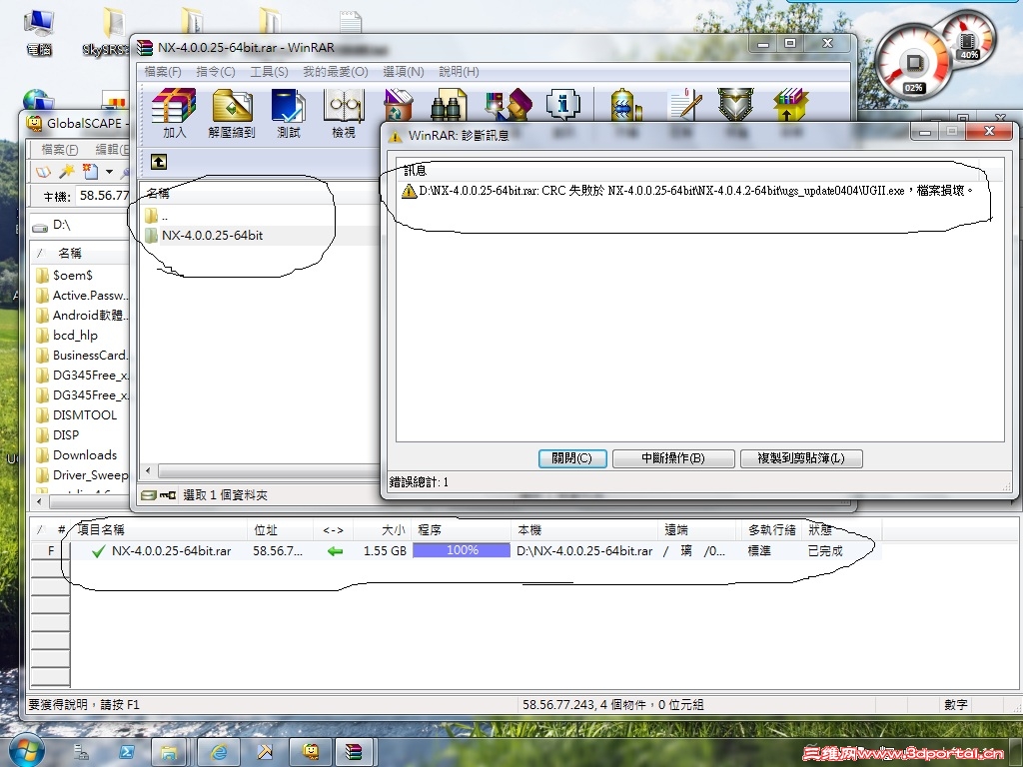The height and width of the screenshot is (767, 1023).
Task: Click the 中斷操作(B) button
Action: click(x=673, y=458)
